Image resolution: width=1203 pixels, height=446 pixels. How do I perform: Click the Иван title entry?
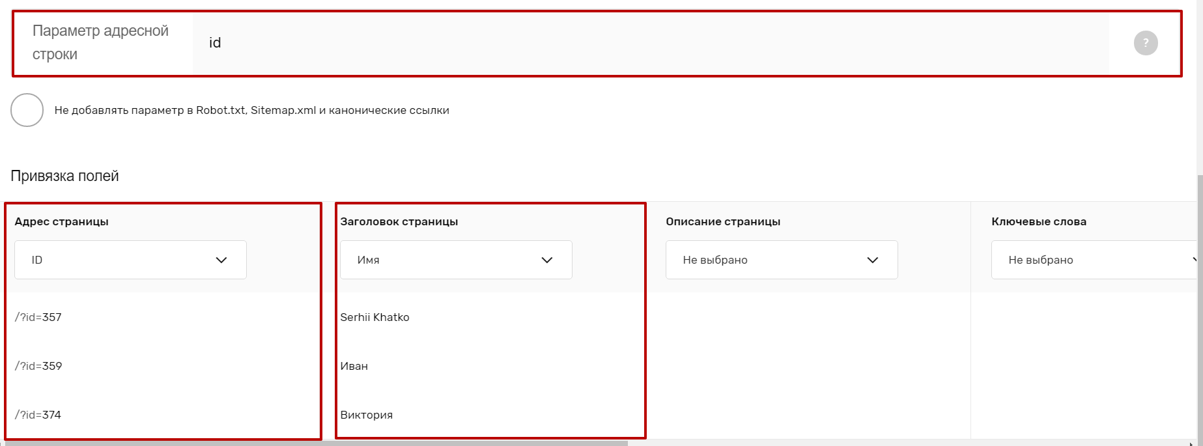pos(354,366)
